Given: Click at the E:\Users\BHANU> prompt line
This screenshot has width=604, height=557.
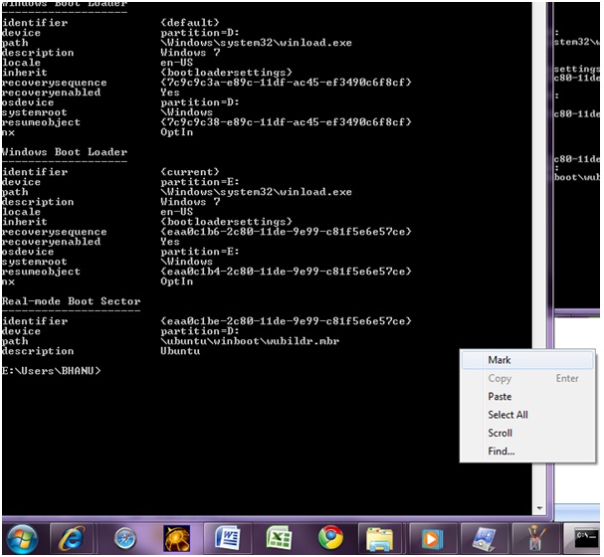Looking at the screenshot, I should pyautogui.click(x=51, y=371).
